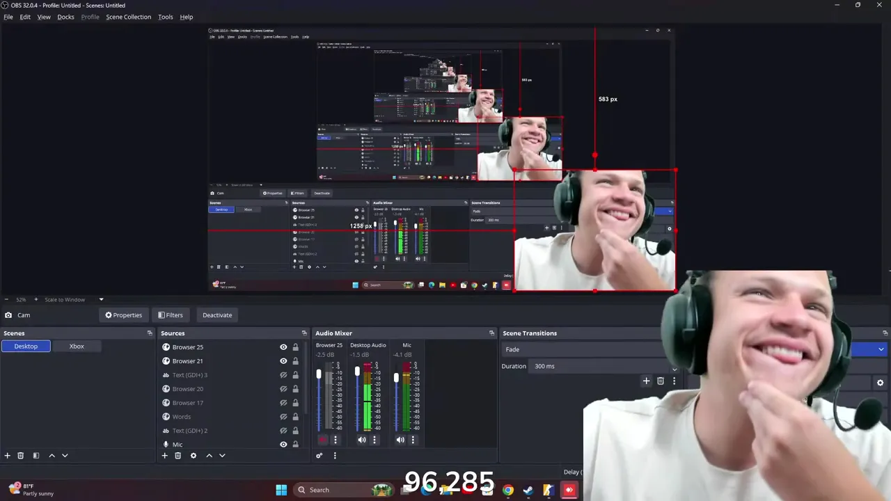Unlock the Browser 21 source
This screenshot has width=891, height=501.
[x=295, y=361]
